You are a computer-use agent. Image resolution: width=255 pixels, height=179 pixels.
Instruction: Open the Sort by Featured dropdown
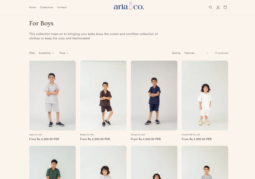[196, 53]
